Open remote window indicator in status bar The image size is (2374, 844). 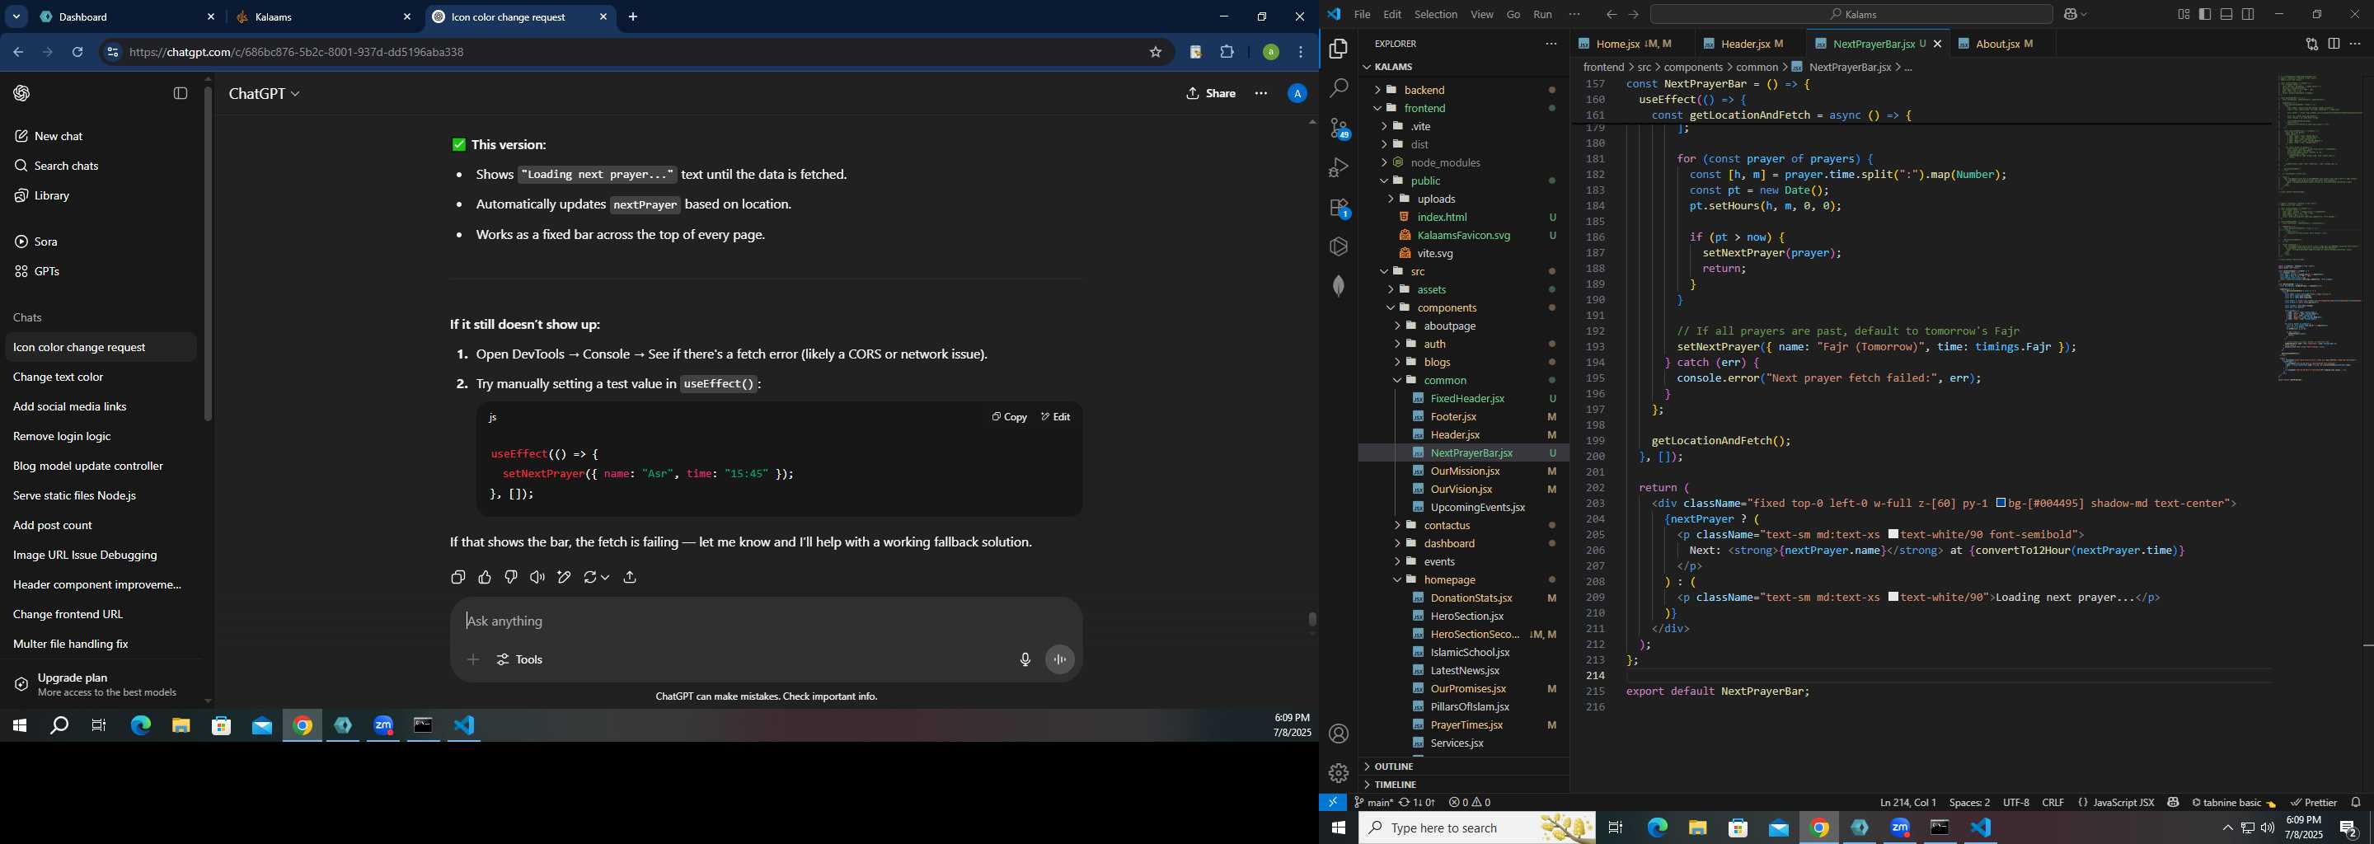click(x=1333, y=803)
